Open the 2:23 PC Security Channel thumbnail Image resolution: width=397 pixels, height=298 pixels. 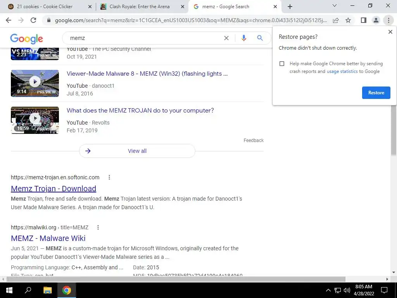pyautogui.click(x=35, y=54)
